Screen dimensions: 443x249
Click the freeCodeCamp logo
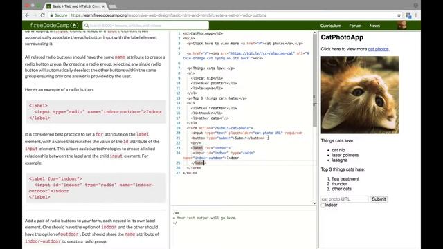(x=54, y=26)
